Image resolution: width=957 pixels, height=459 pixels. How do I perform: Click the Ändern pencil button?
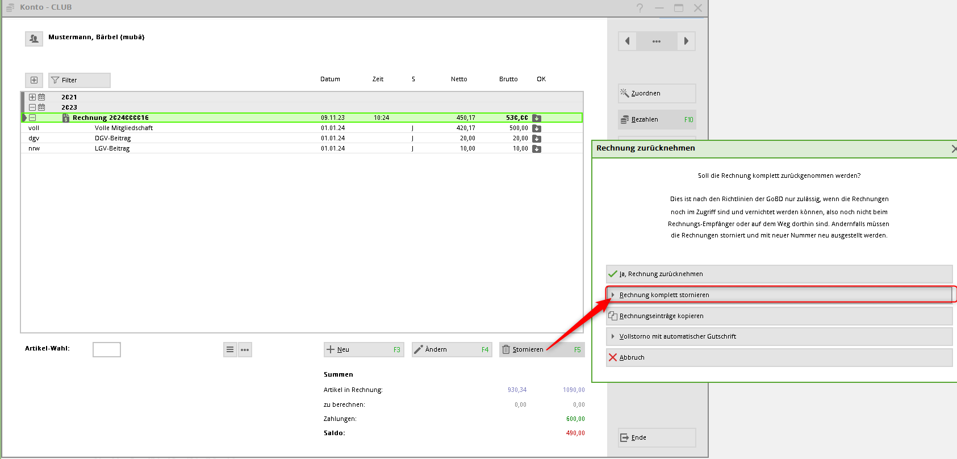tap(451, 349)
